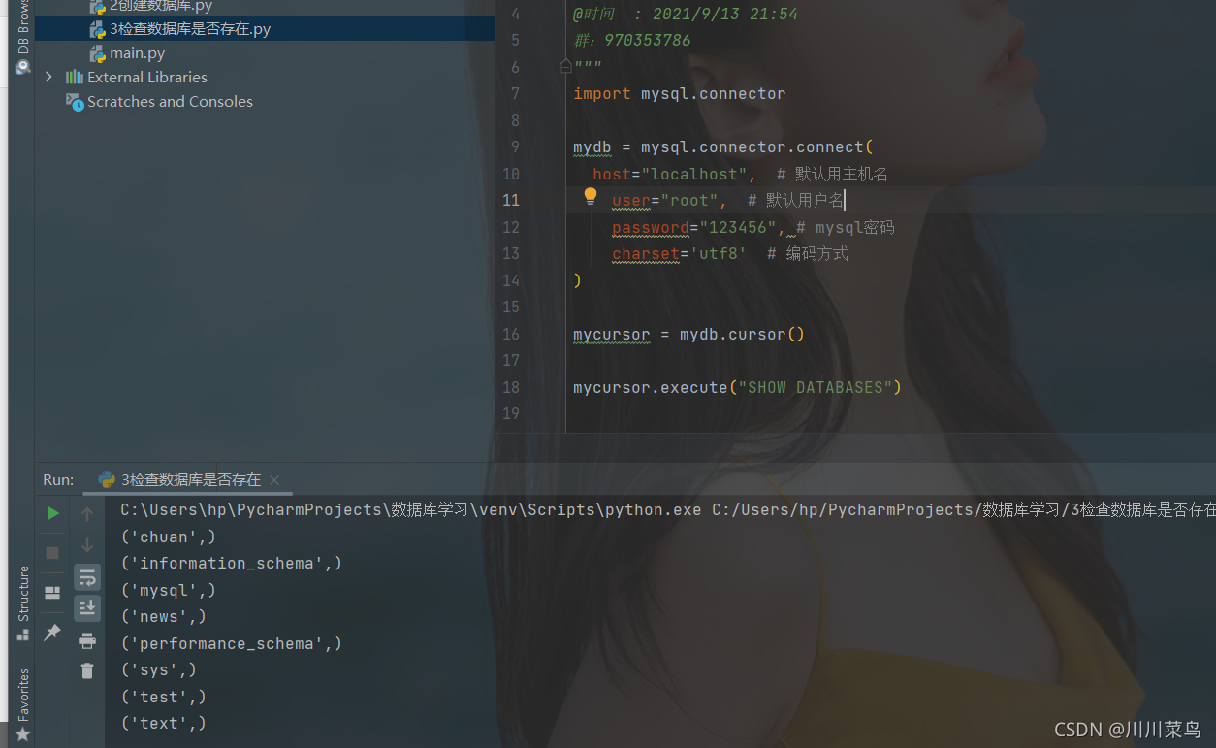Select 3检查数据库是否存在.py in the project tree
The image size is (1216, 748).
click(190, 29)
